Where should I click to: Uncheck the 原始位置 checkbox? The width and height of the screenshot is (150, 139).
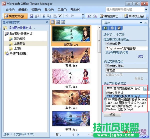107,44
